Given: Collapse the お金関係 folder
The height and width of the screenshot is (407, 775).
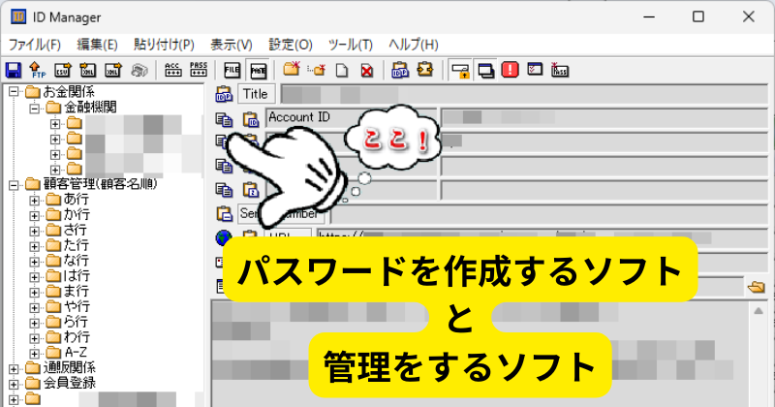Looking at the screenshot, I should [x=14, y=92].
